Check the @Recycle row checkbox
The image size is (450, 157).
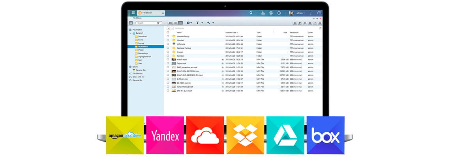coord(168,44)
